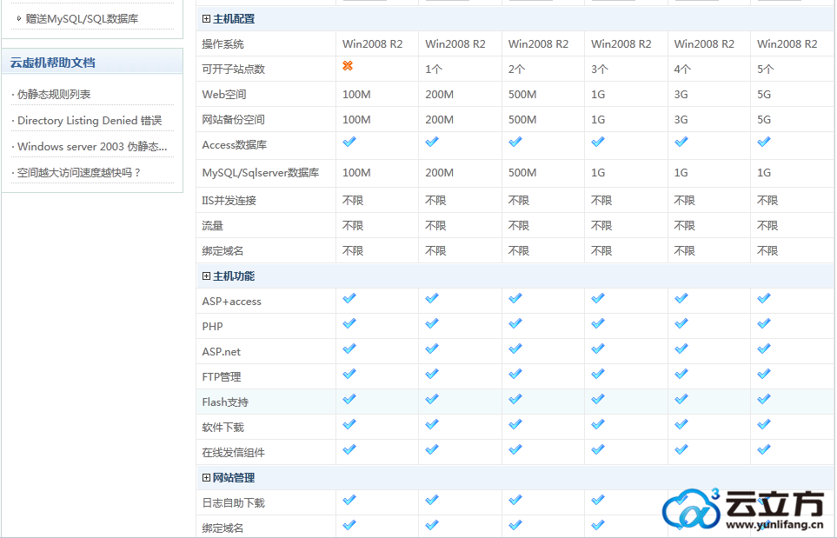This screenshot has width=837, height=538.
Task: Click FTP管理 checkmark in 1G plan column
Action: [x=598, y=374]
